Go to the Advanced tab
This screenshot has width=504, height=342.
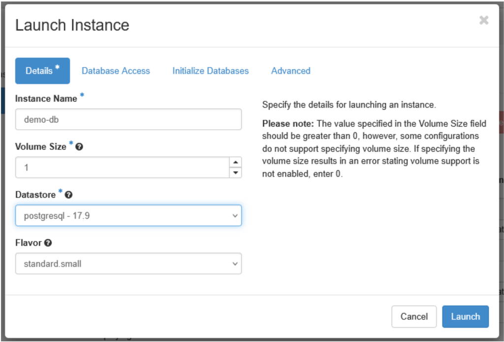click(291, 71)
